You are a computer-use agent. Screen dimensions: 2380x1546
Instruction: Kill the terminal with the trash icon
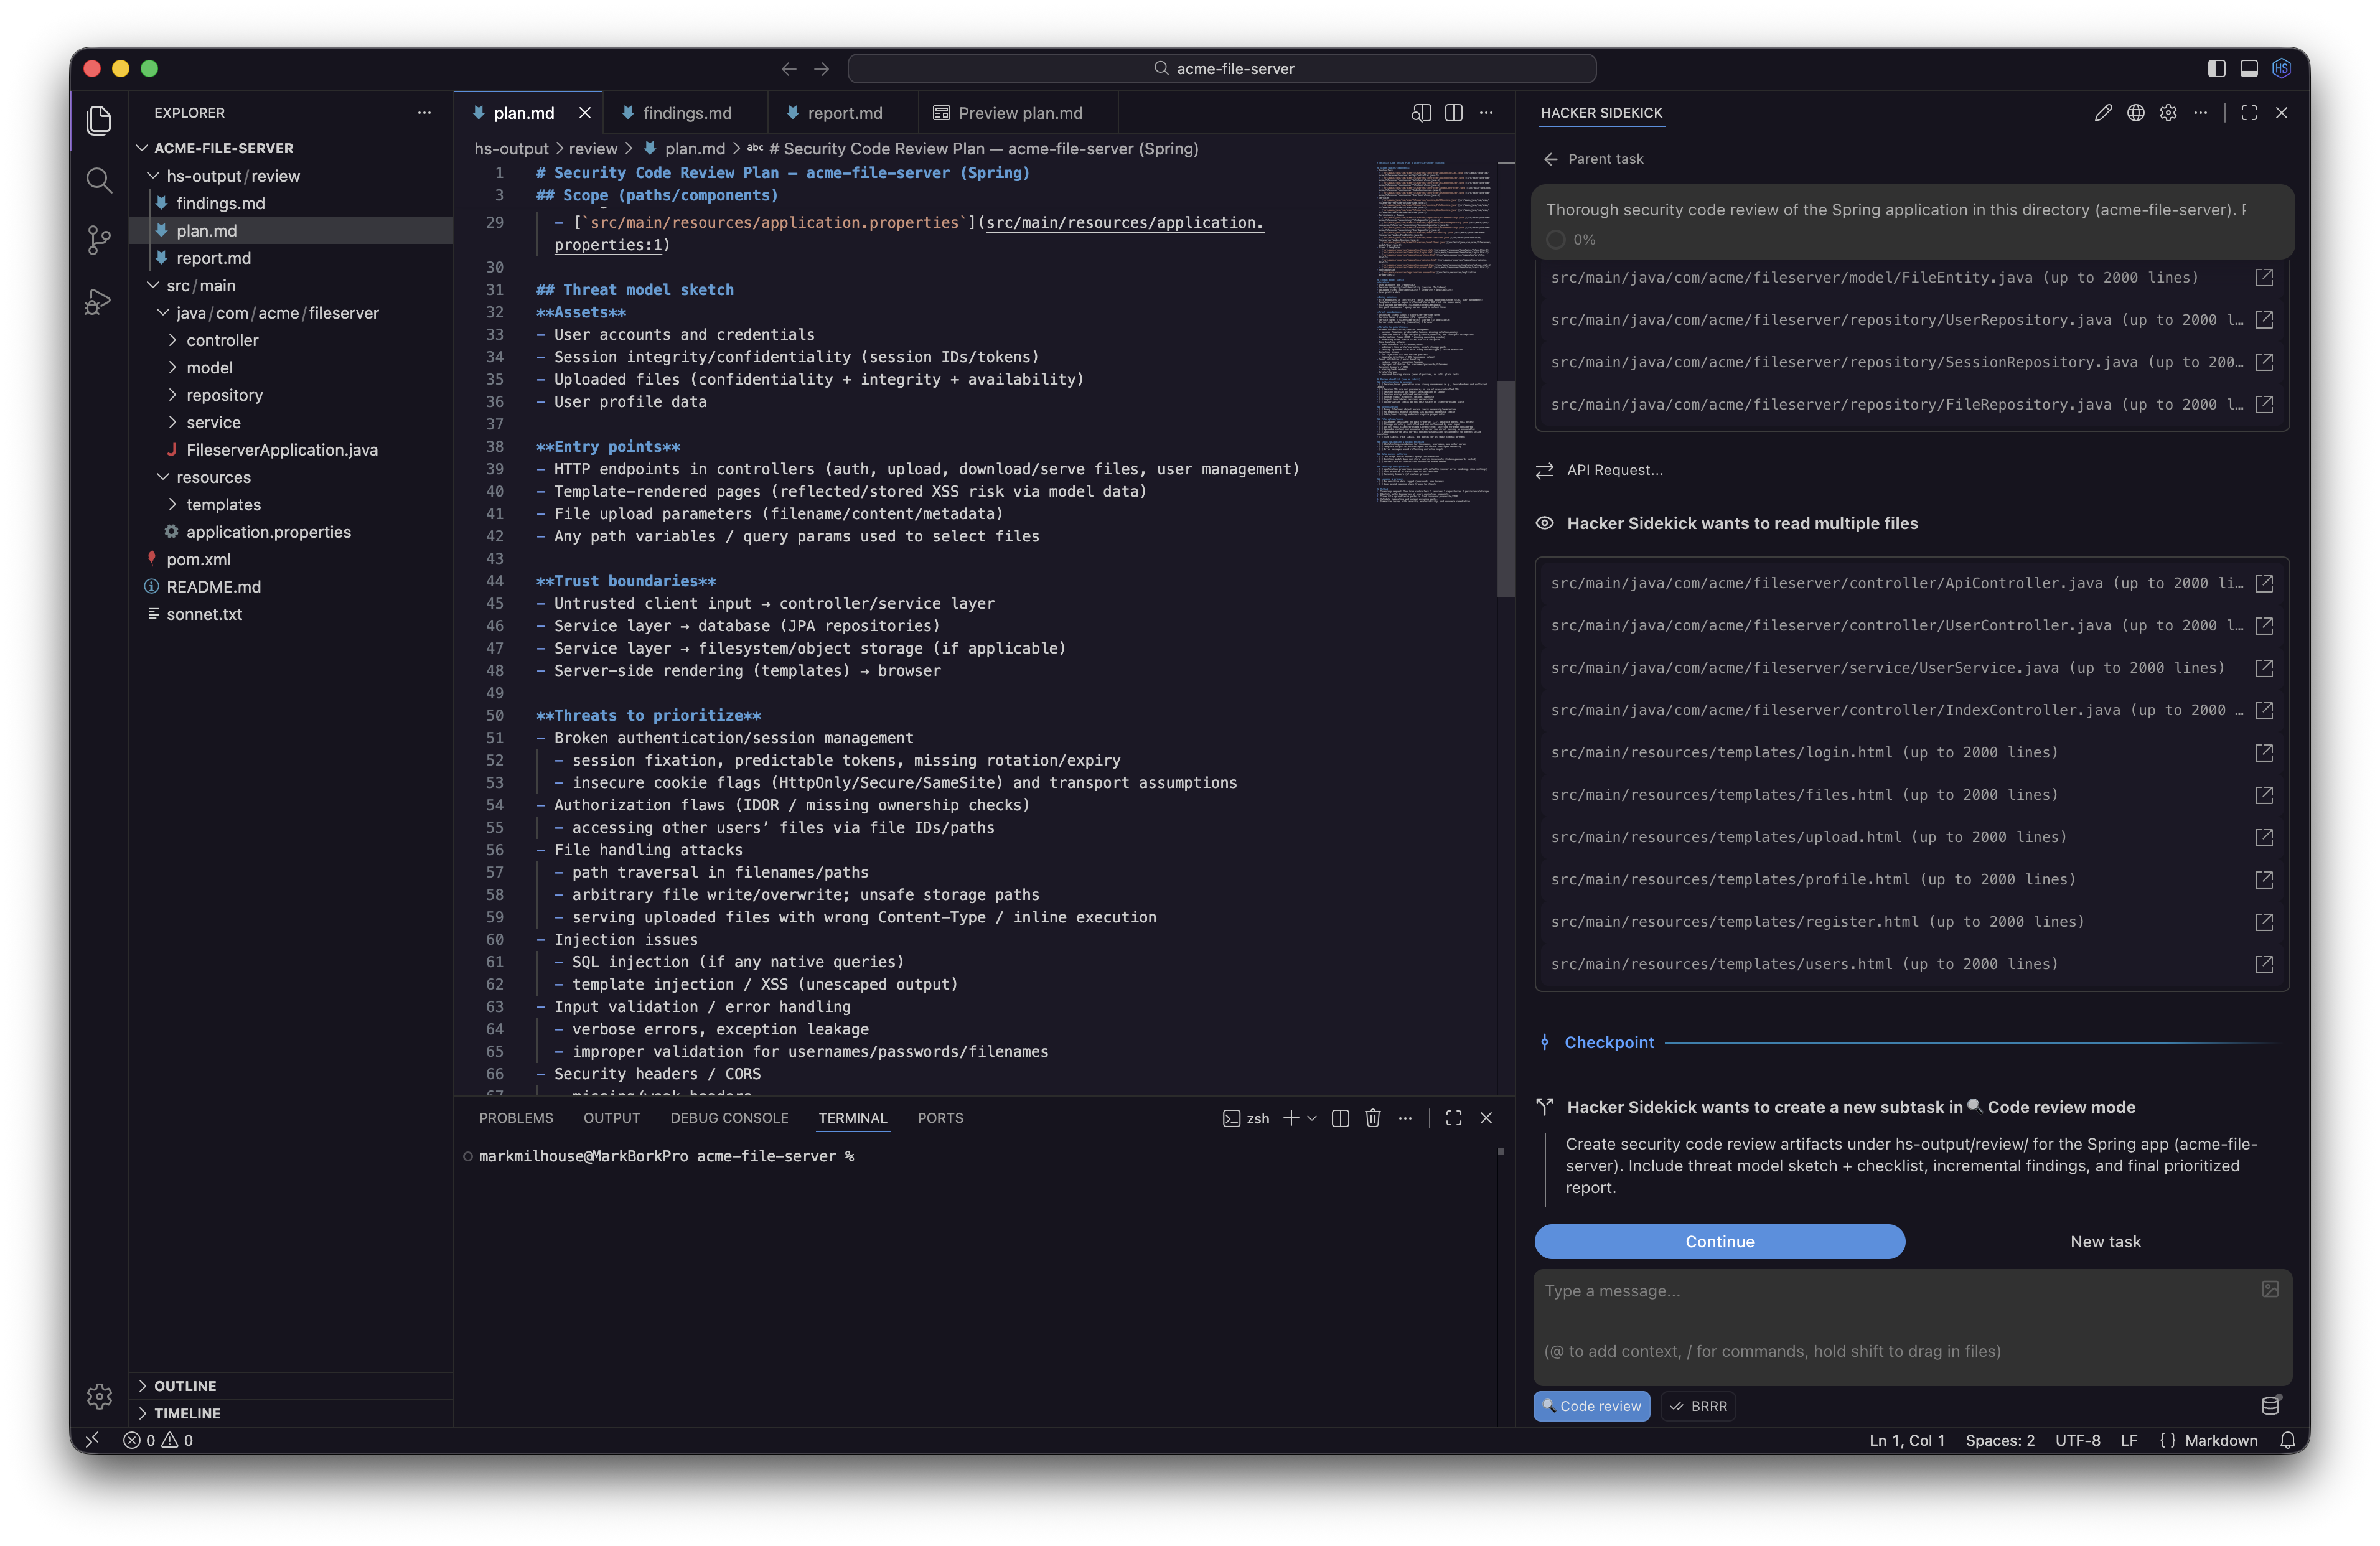coord(1372,1118)
